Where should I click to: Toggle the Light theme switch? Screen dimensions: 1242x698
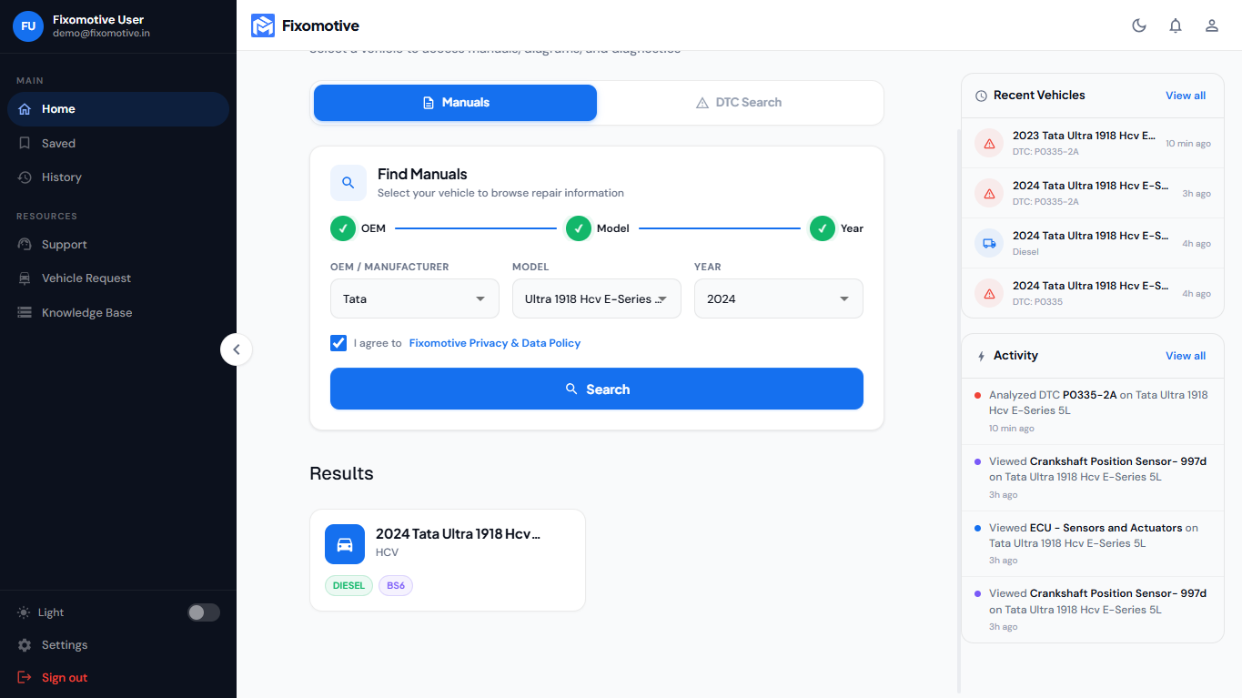click(x=204, y=612)
